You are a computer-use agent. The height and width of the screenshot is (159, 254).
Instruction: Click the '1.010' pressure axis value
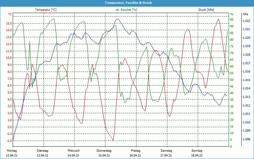point(247,122)
